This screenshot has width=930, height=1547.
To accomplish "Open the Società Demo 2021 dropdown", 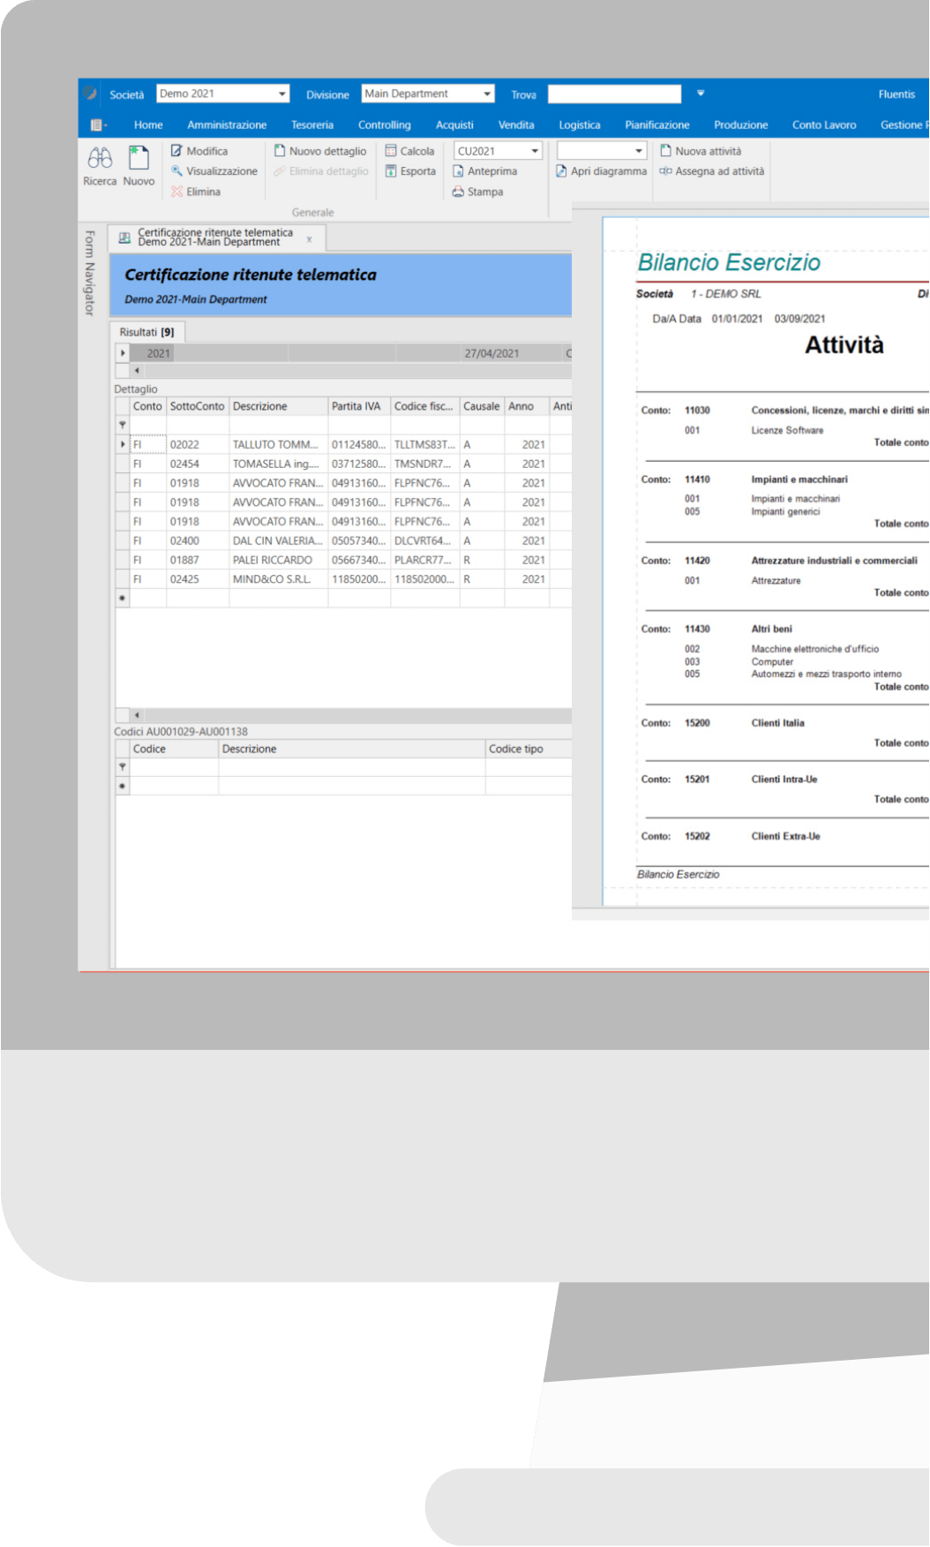I will click(x=282, y=94).
